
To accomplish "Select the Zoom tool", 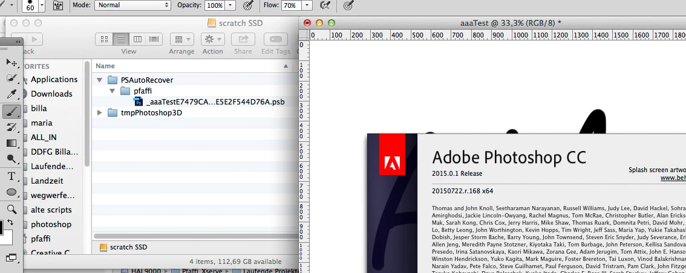I will pyautogui.click(x=11, y=209).
